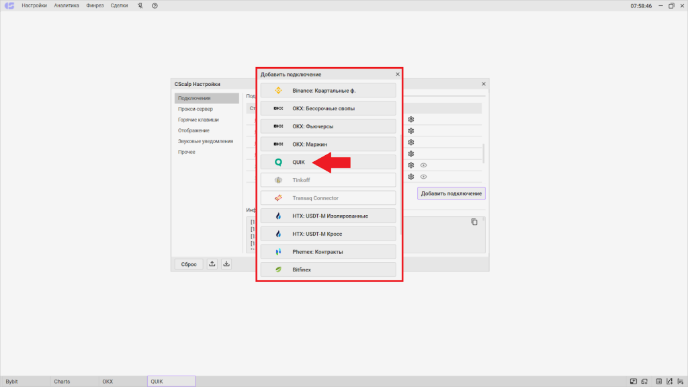The width and height of the screenshot is (688, 387).
Task: Open the Сделки menu
Action: [120, 5]
